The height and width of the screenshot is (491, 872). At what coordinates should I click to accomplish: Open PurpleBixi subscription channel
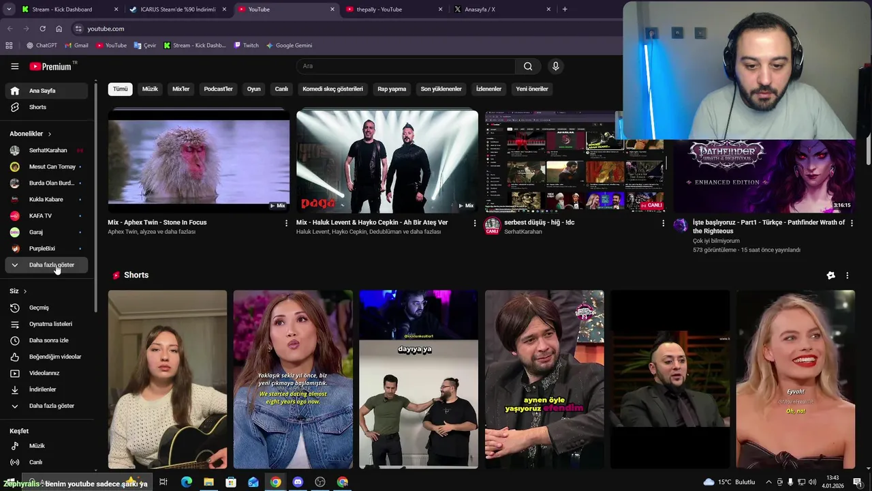[x=46, y=248]
